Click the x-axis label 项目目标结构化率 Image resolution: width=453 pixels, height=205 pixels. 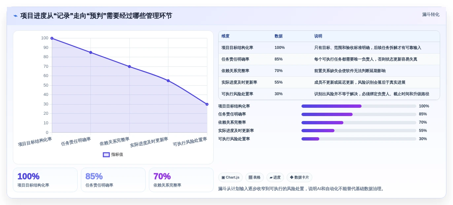35,142
